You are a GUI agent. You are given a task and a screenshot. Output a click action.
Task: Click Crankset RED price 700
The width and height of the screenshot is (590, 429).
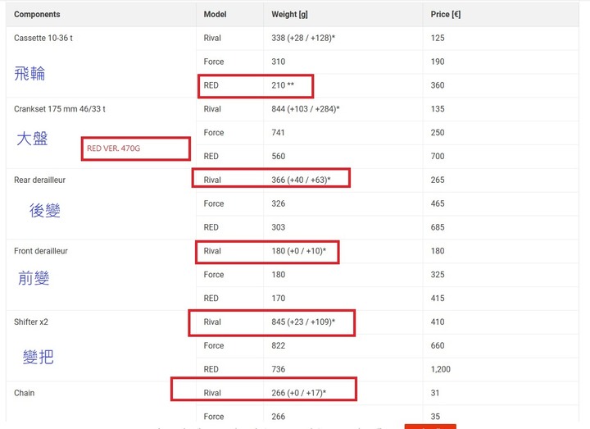coord(438,157)
